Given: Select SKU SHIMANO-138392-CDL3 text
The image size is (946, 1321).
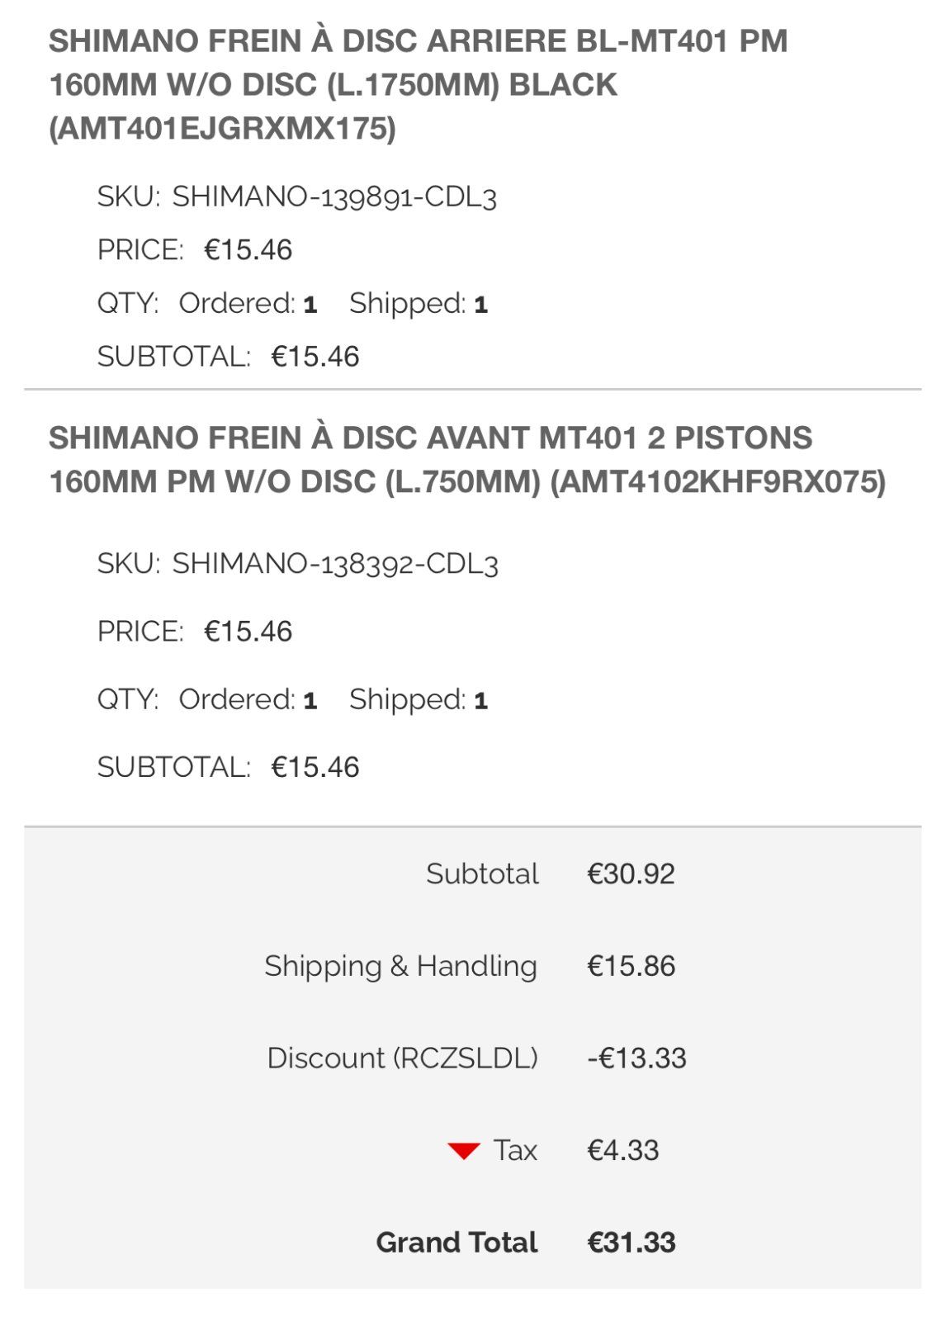Looking at the screenshot, I should [x=334, y=564].
